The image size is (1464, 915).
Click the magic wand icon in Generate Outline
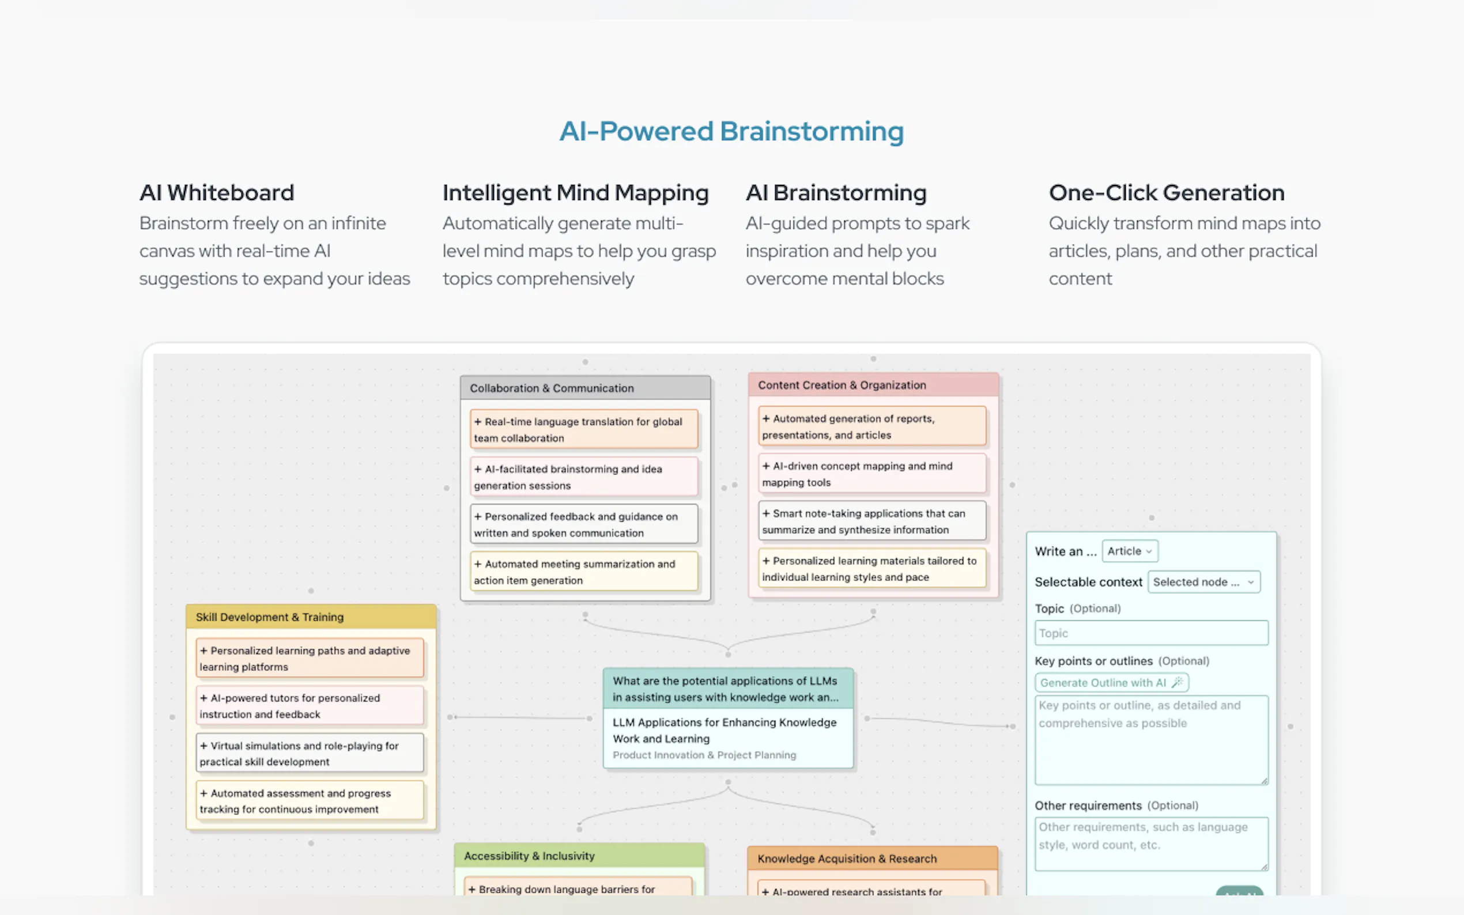tap(1176, 683)
